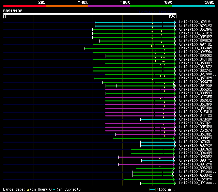218x192 pixels.
Task: Open hit UniRef100_A7VLV1
Action: pyautogui.click(x=196, y=22)
